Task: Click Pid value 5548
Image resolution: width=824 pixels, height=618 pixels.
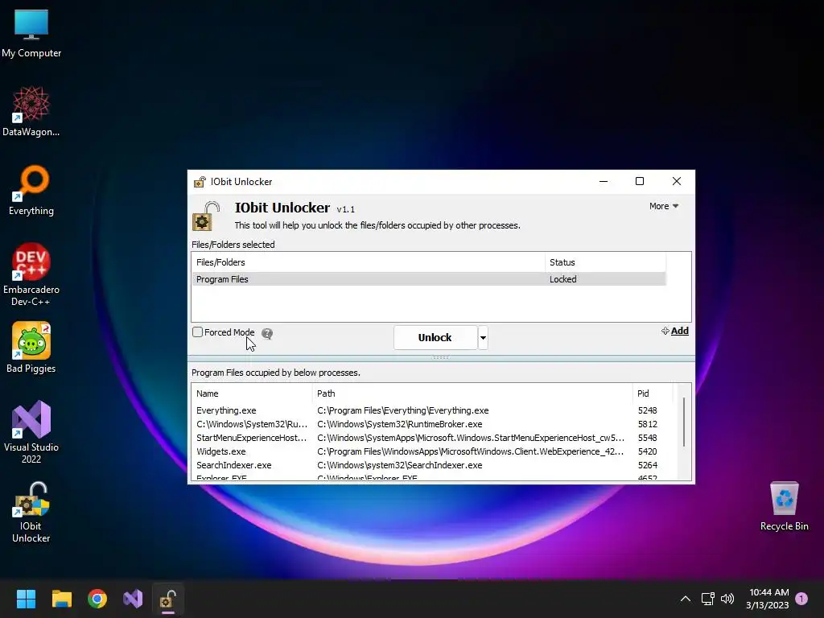Action: 648,438
